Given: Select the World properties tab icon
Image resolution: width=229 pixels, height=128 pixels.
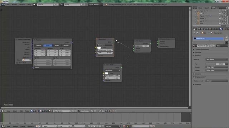Looking at the screenshot, I should (x=207, y=29).
